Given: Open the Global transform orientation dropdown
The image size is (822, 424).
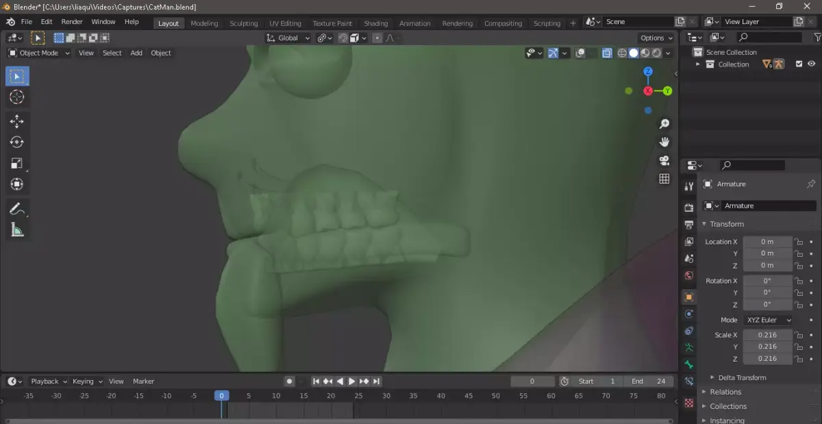Looking at the screenshot, I should (288, 38).
